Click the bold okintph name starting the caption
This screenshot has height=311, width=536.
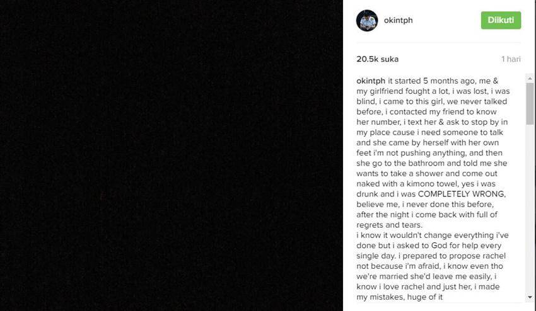(x=371, y=81)
